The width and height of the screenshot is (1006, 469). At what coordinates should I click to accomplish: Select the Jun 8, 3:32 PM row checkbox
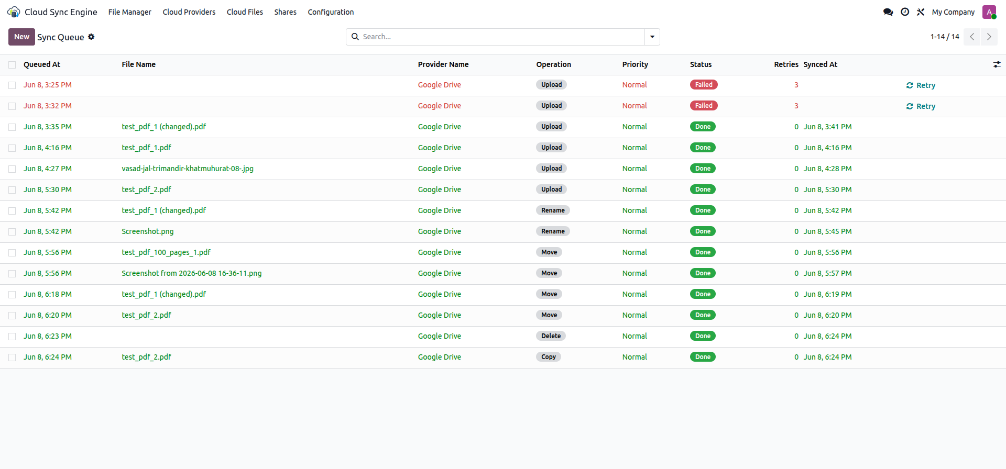point(12,106)
